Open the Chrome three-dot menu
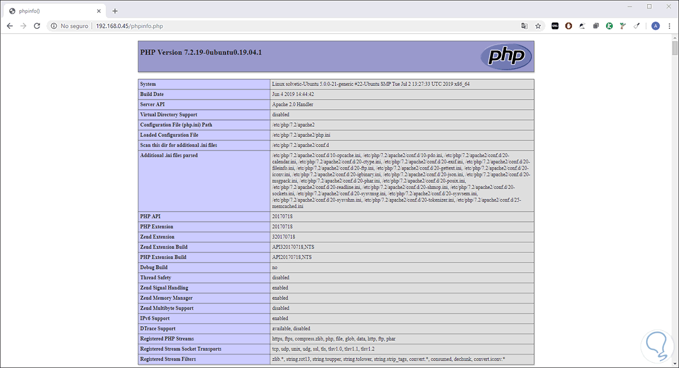Screen dimensions: 679x368 [x=669, y=26]
